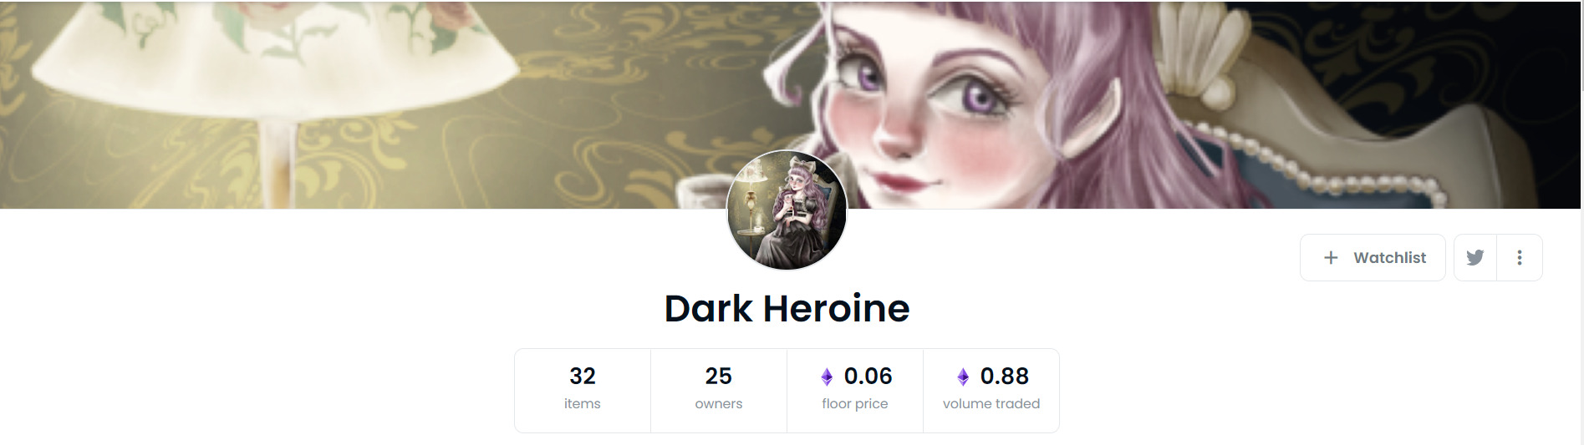
Task: Click the "volume traded" label text
Action: 991,404
